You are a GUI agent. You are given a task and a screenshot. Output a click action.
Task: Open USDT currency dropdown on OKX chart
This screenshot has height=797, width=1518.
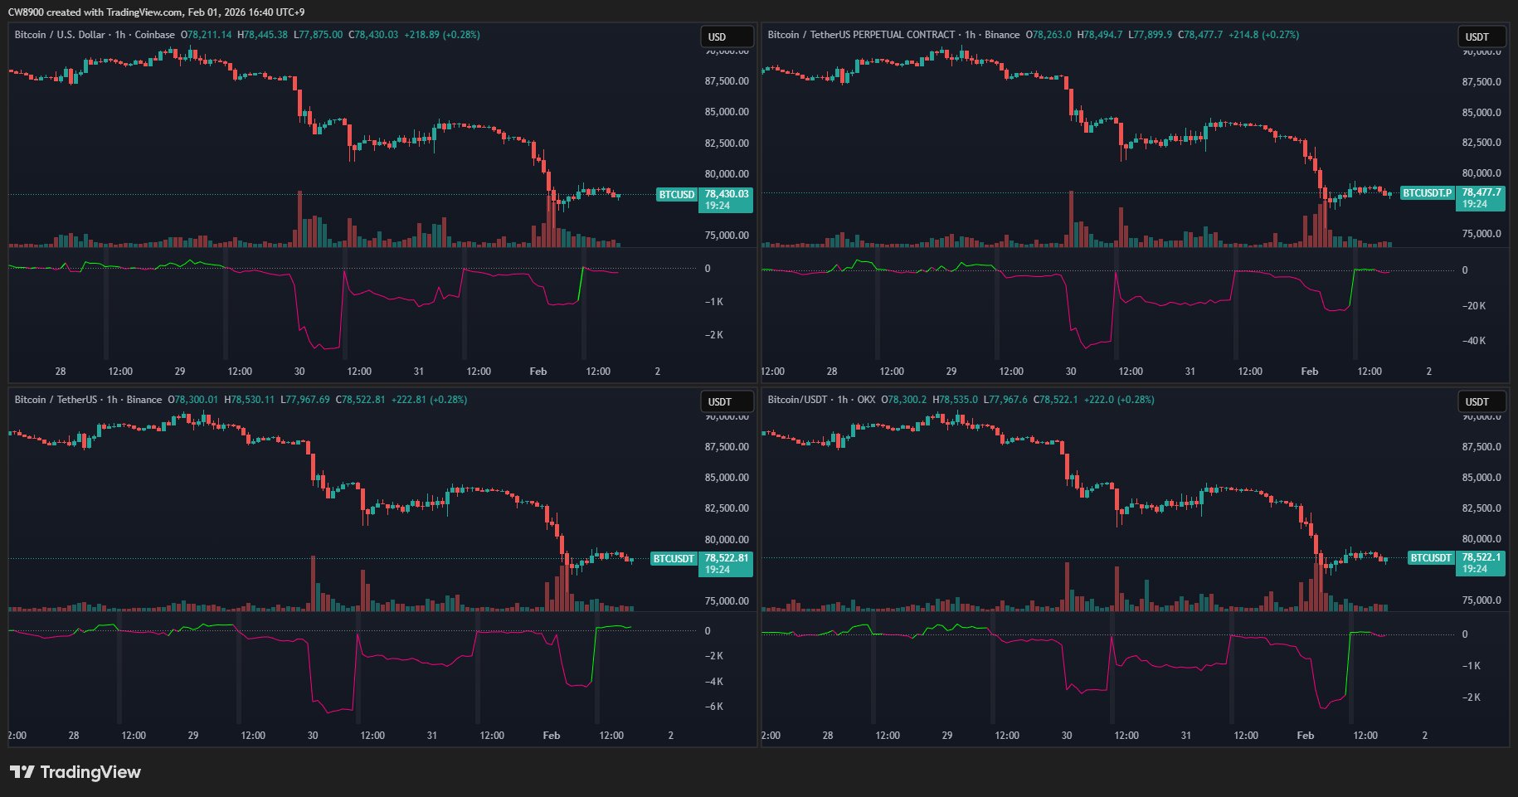point(1482,401)
